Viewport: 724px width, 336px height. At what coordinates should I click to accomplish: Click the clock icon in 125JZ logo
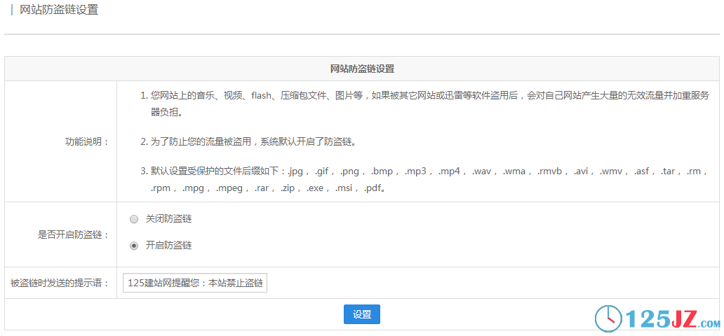[608, 319]
